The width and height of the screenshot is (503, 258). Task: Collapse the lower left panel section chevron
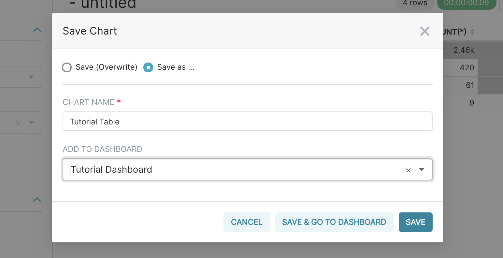tap(37, 200)
